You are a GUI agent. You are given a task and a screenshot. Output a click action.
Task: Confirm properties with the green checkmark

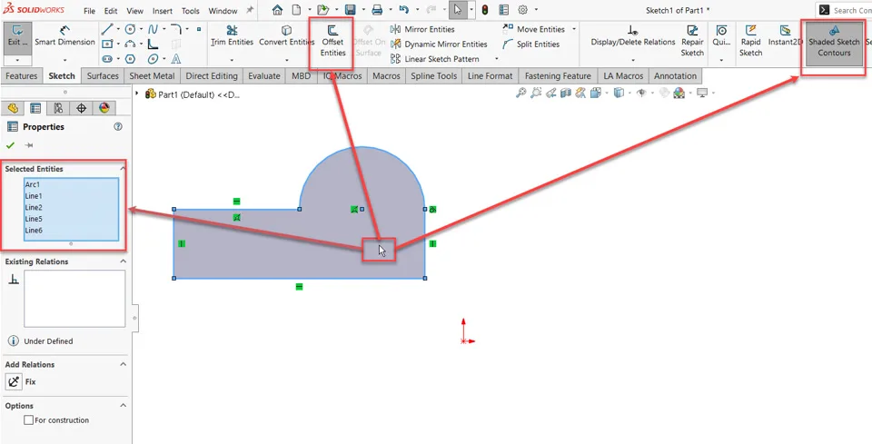click(x=10, y=145)
